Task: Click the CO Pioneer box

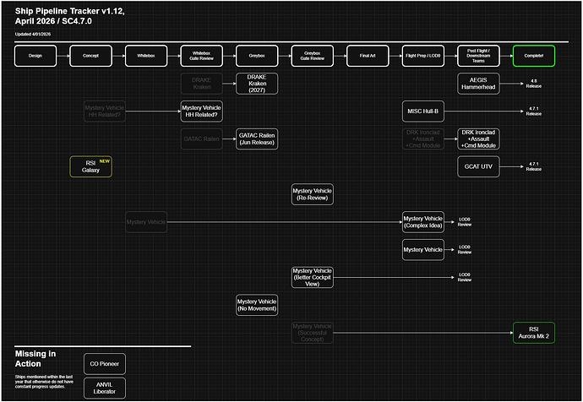Action: (x=105, y=364)
